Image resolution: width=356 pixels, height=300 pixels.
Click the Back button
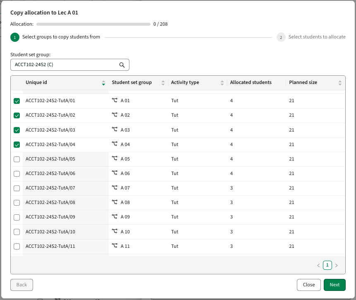click(22, 285)
